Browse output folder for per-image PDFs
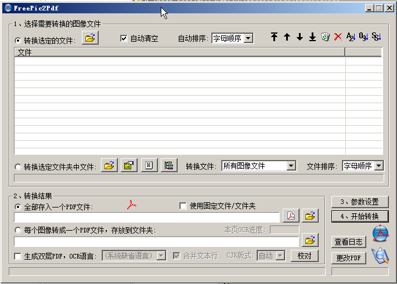Screen dimensions: 397x284 (310, 240)
